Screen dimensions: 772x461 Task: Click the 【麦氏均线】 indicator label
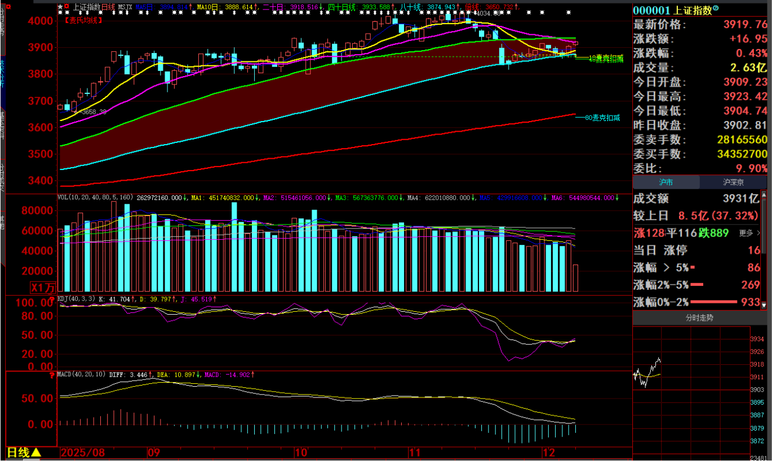pos(83,19)
